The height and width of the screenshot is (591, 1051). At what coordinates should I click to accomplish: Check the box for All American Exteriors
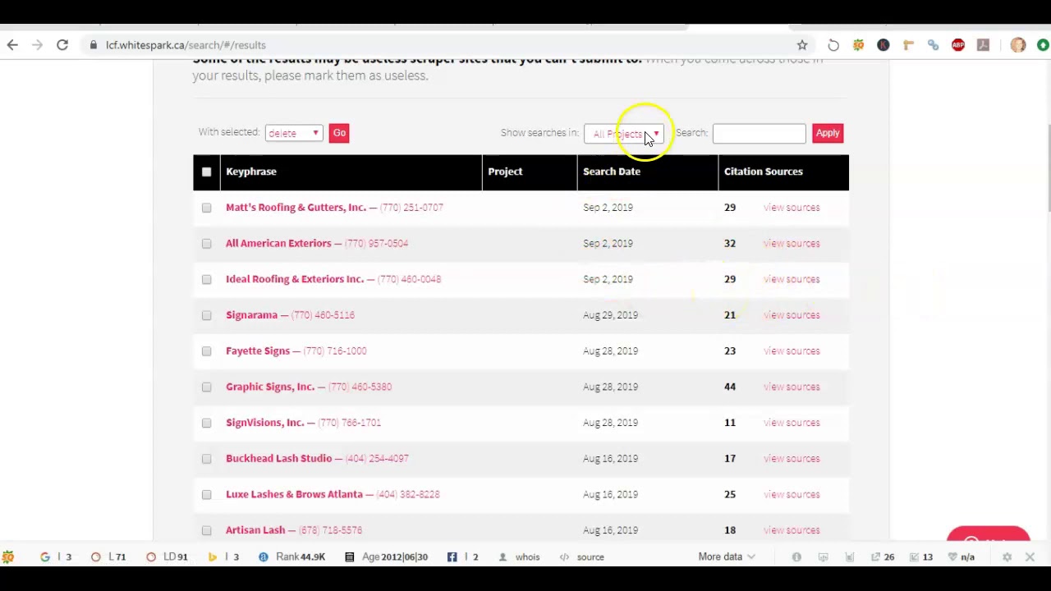pyautogui.click(x=206, y=244)
